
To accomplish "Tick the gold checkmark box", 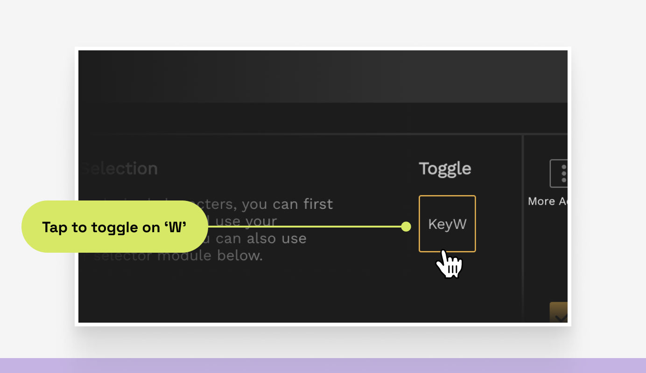I will click(559, 313).
